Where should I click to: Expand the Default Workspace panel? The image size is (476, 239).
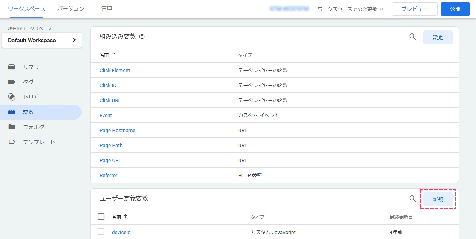click(74, 40)
